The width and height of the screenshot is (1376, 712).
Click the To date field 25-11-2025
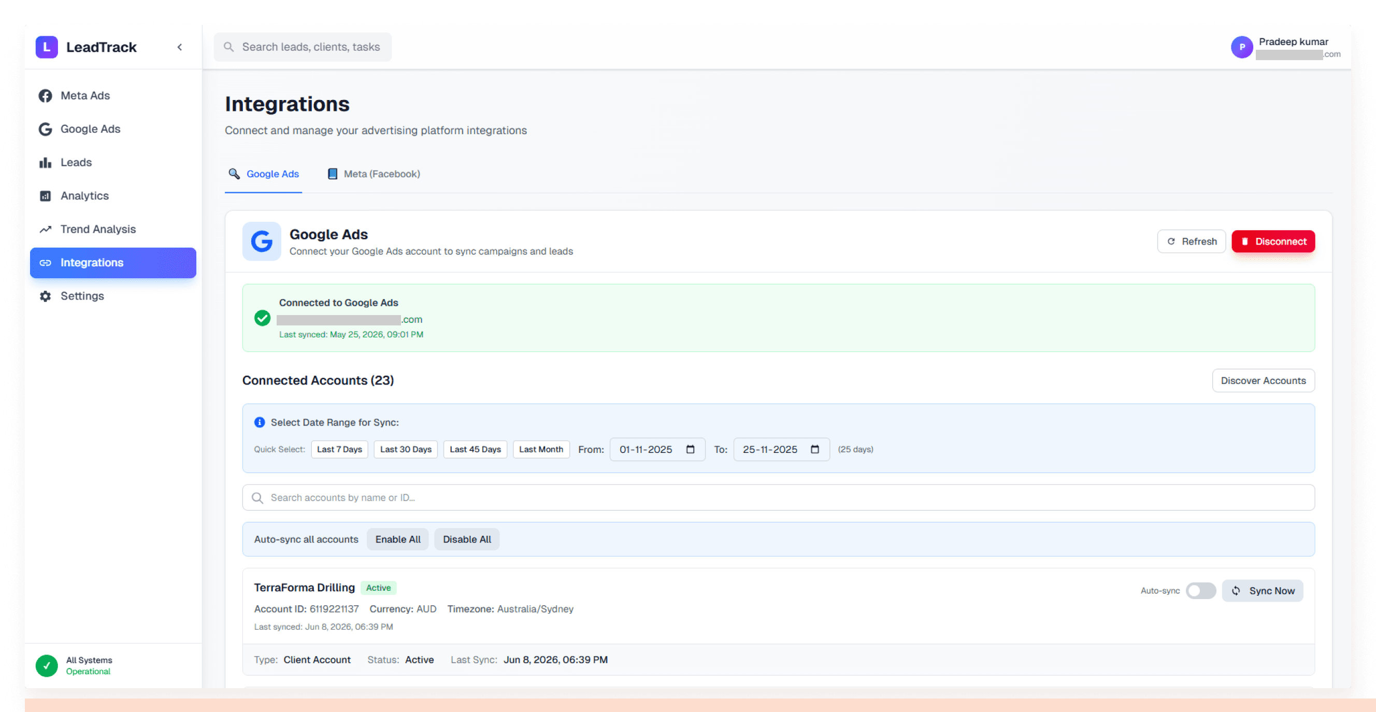781,450
